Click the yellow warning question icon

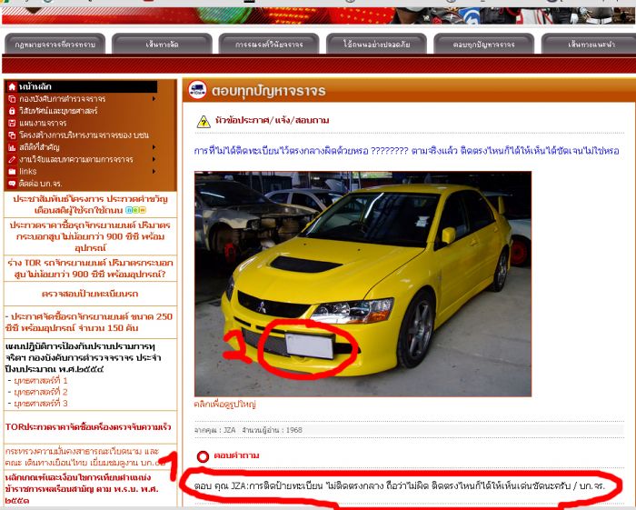[204, 121]
